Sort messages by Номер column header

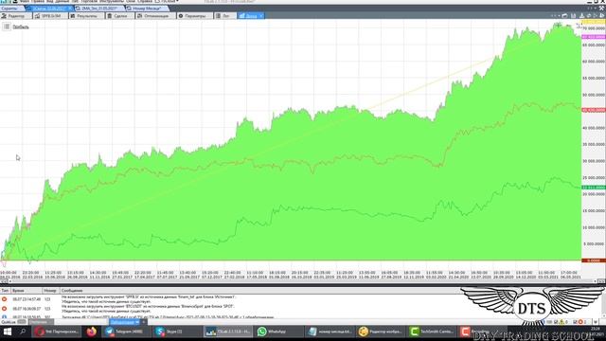50,291
